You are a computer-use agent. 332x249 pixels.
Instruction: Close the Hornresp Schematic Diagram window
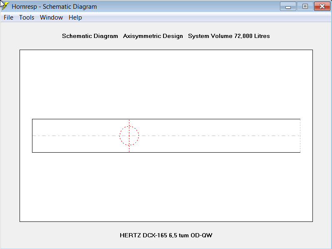(x=322, y=6)
